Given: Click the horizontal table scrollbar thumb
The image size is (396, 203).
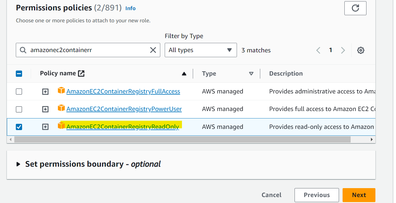Looking at the screenshot, I should (182, 139).
